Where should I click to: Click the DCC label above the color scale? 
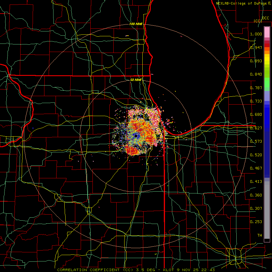[x=265, y=18]
